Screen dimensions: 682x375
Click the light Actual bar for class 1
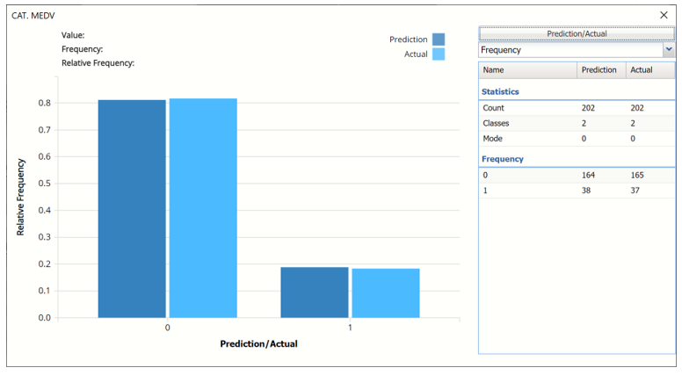coord(386,293)
